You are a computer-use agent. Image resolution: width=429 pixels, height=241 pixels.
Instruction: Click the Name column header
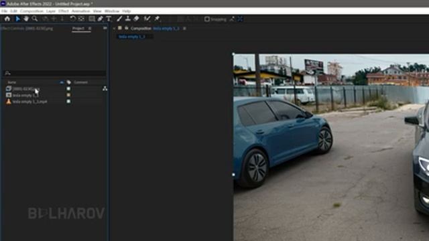[x=12, y=82]
